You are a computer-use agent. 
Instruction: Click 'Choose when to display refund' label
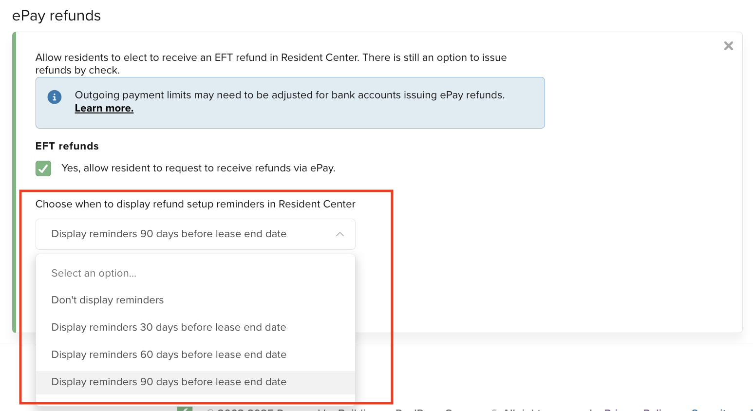pos(195,204)
